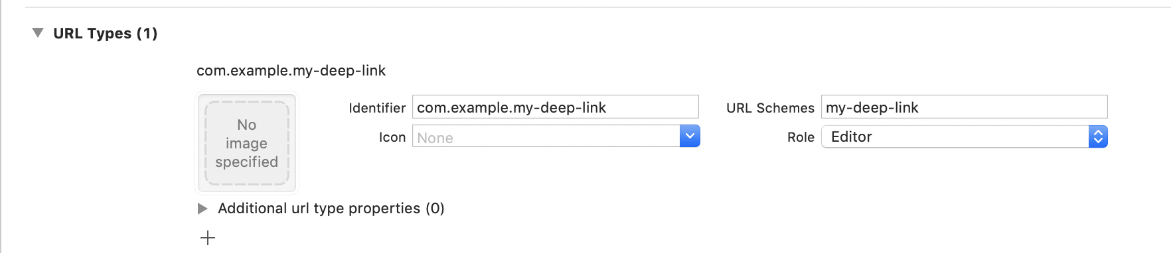Image resolution: width=1171 pixels, height=253 pixels.
Task: Add a new URL type with plus
Action: click(x=208, y=238)
